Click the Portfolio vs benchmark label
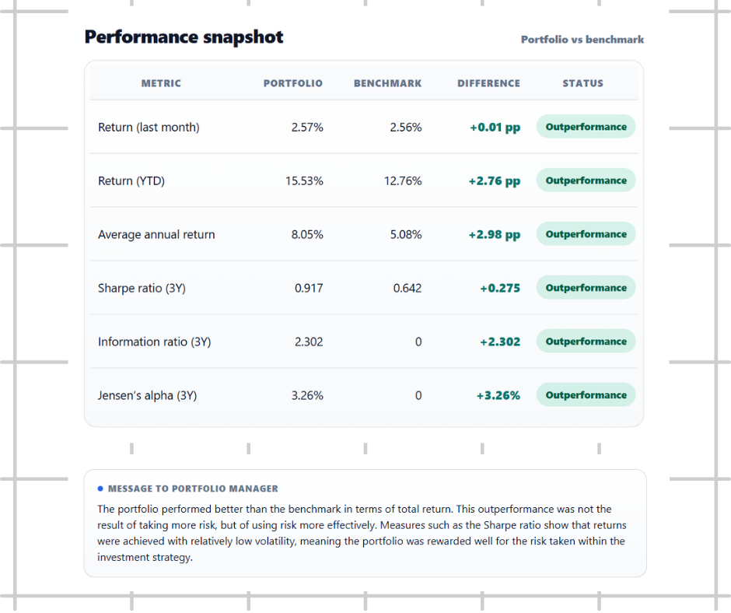The height and width of the screenshot is (613, 731). pos(582,40)
